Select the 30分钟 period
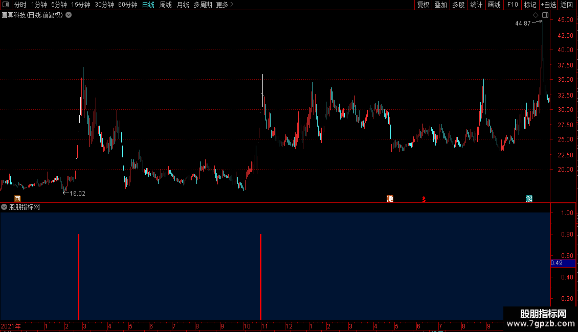 point(104,5)
